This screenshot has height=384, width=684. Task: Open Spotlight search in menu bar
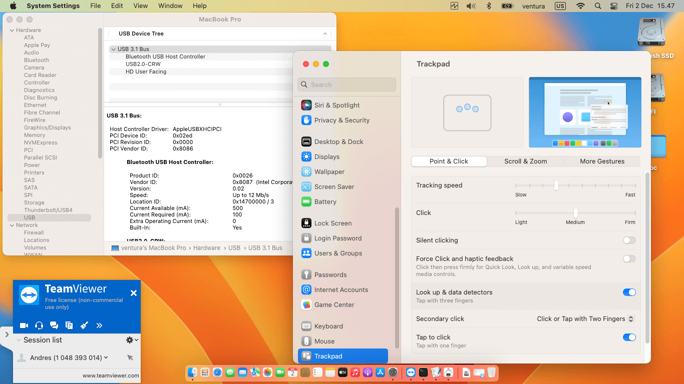[597, 6]
